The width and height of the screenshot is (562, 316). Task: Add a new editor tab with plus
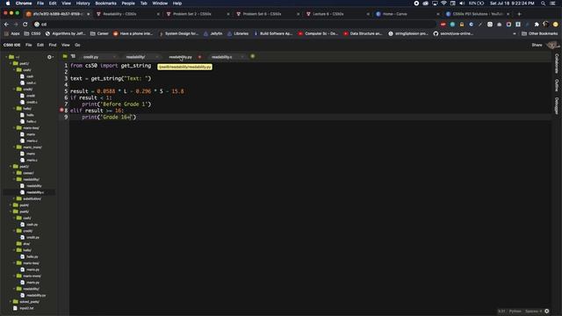coord(253,56)
